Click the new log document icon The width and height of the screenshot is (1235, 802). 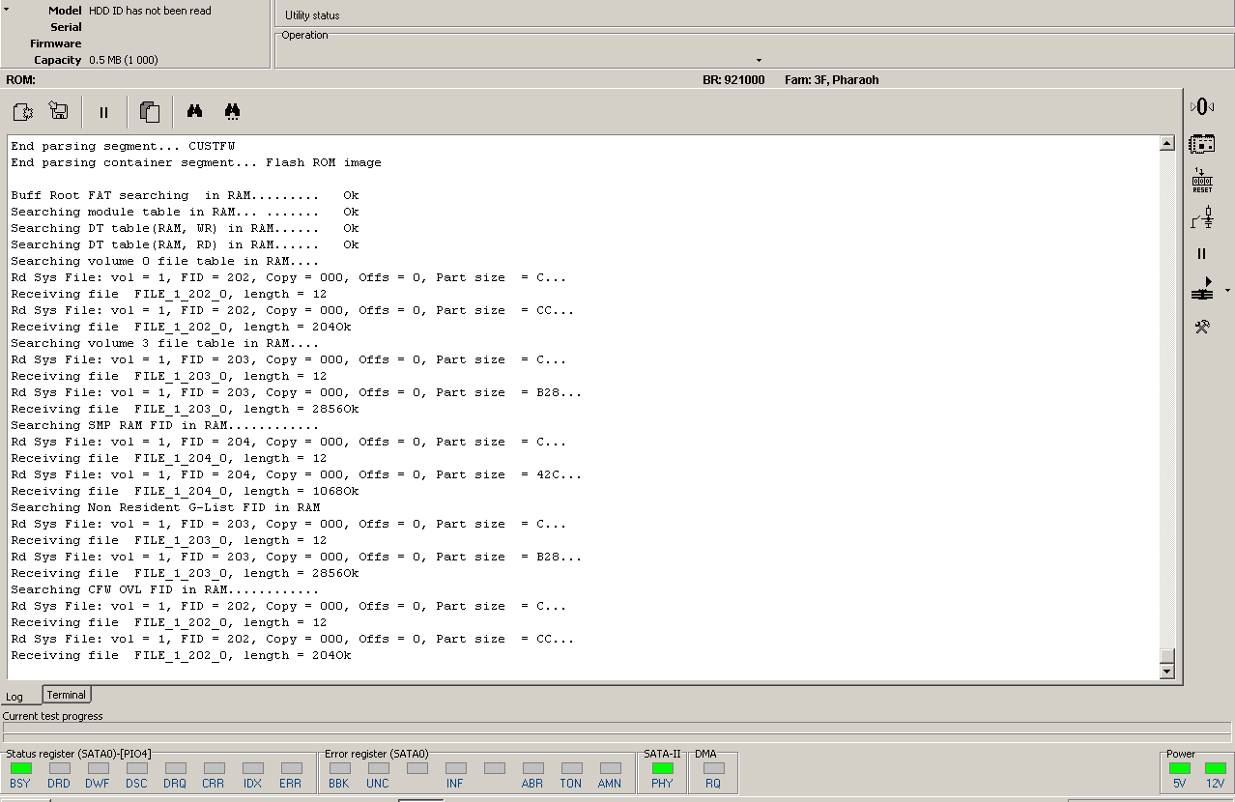tap(23, 112)
